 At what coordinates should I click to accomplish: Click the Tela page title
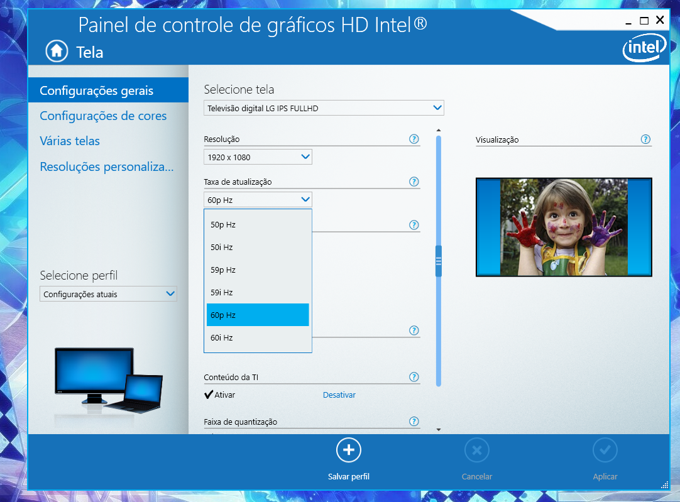(90, 52)
